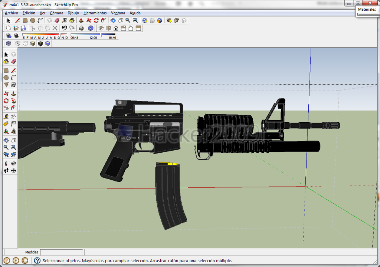Select the Follow Me tool
380x267 pixels.
(x=14, y=101)
